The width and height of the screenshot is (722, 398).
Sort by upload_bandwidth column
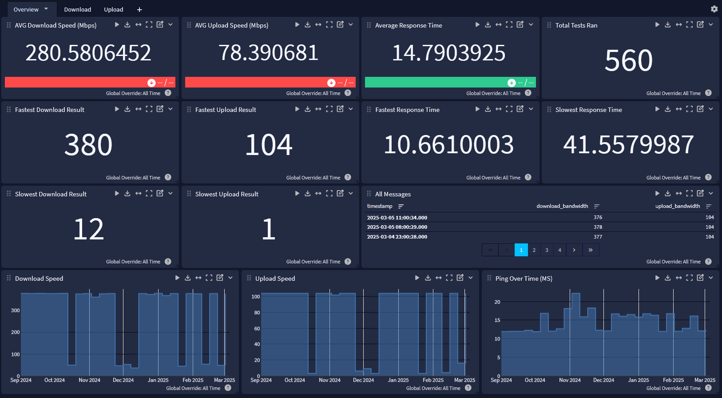click(709, 206)
